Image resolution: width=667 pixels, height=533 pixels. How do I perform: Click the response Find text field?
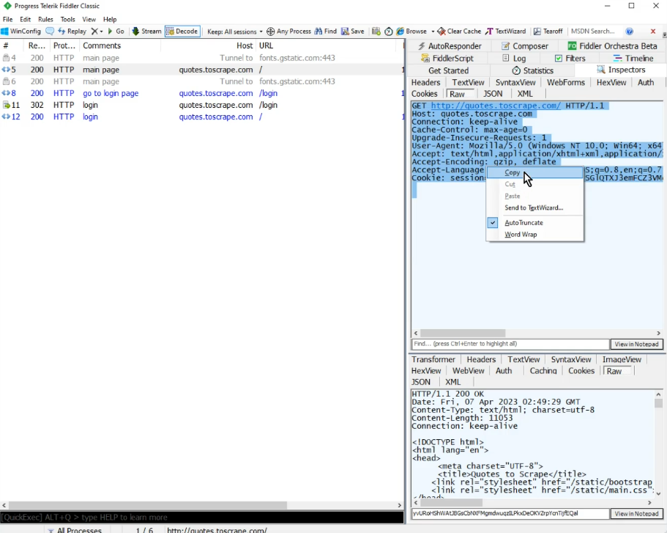(510, 513)
